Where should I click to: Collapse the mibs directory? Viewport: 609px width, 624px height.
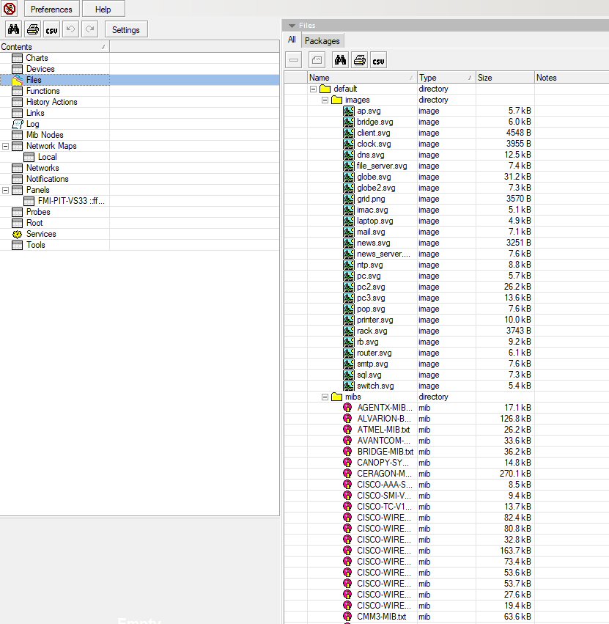click(x=325, y=397)
